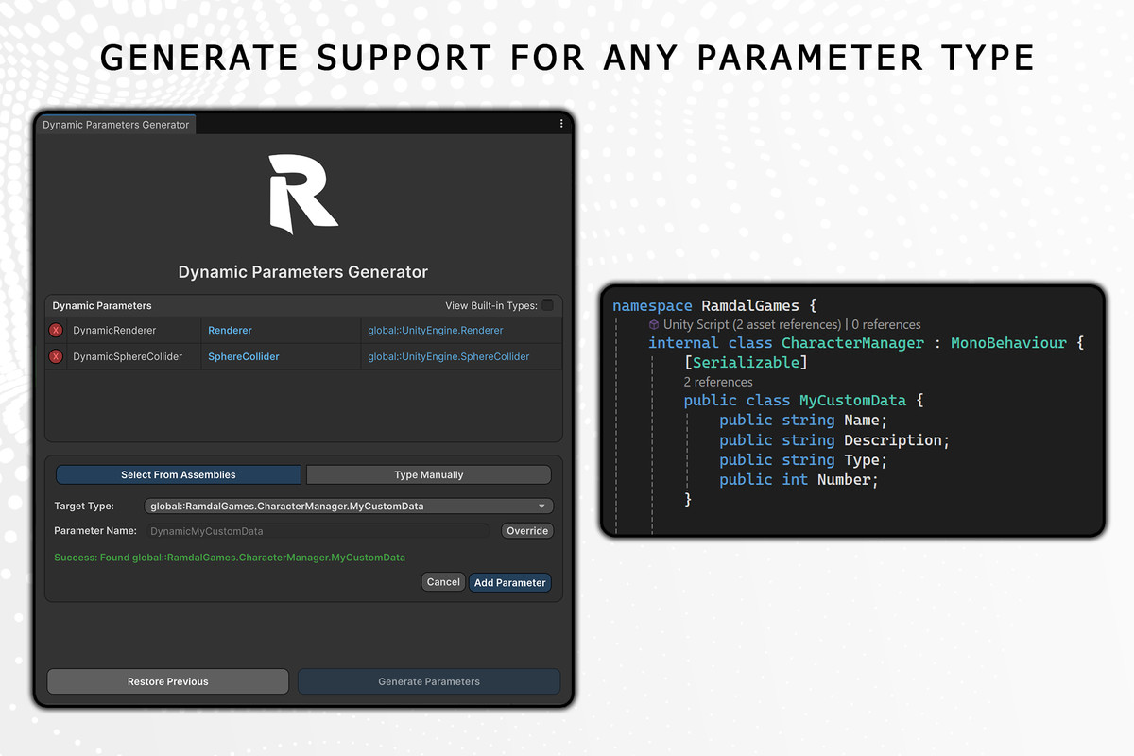This screenshot has height=756, width=1134.
Task: Click '2 references' code lens above MyCustomData
Action: pyautogui.click(x=718, y=382)
